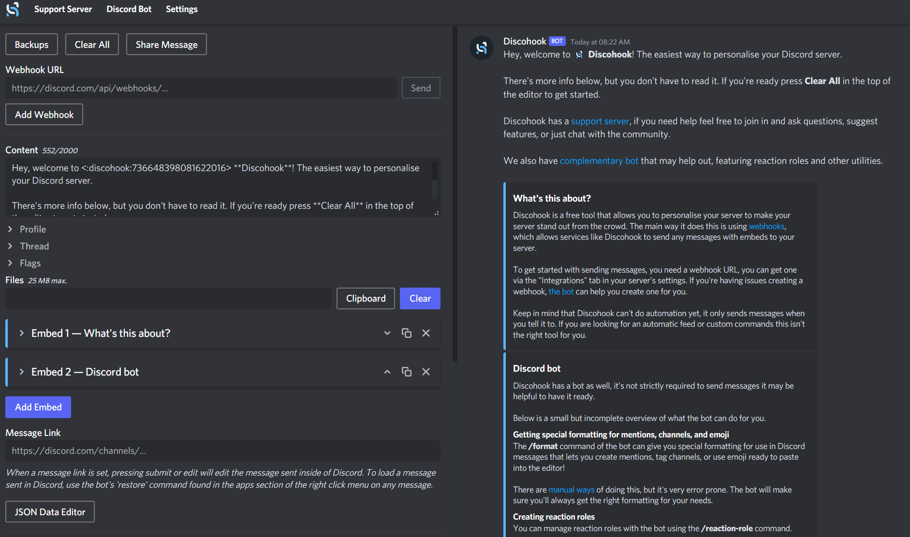Remove Embed 1 with the X icon

click(426, 333)
